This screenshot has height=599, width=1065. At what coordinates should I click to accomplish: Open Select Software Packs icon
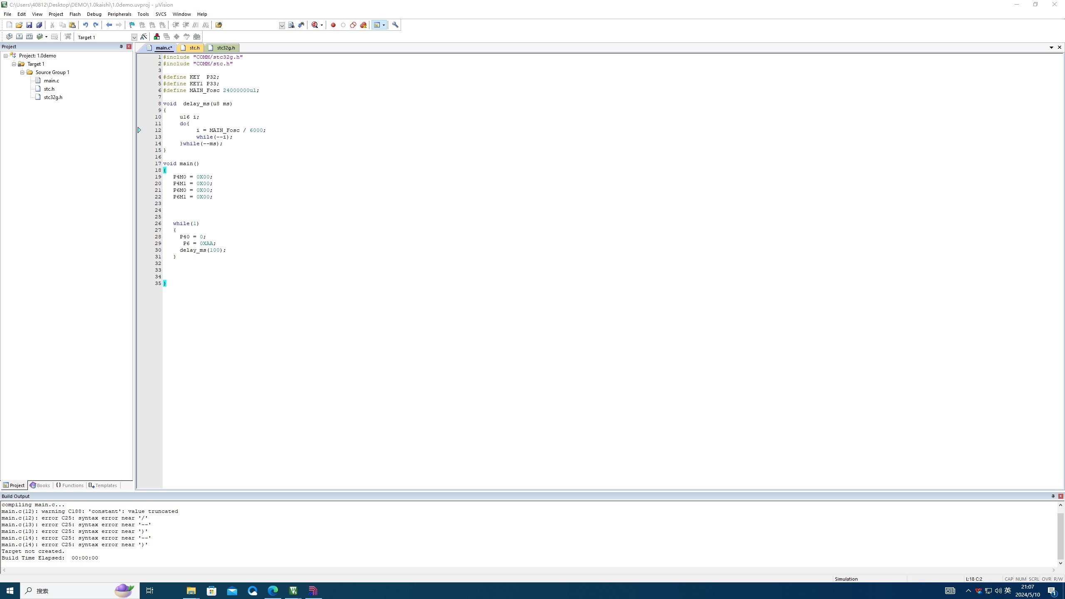point(187,37)
